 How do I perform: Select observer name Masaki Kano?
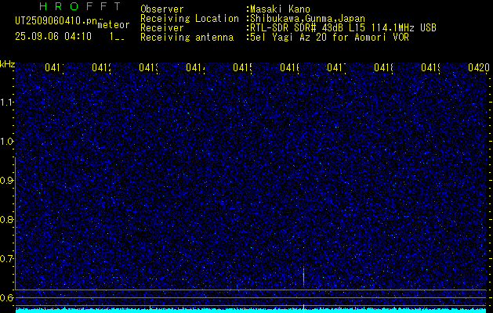[x=280, y=9]
